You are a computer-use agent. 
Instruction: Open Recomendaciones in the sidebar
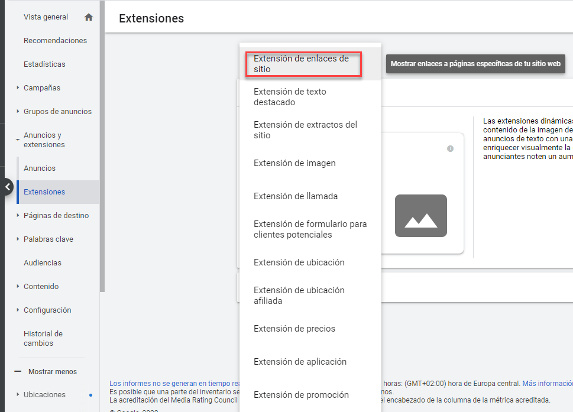tap(55, 41)
